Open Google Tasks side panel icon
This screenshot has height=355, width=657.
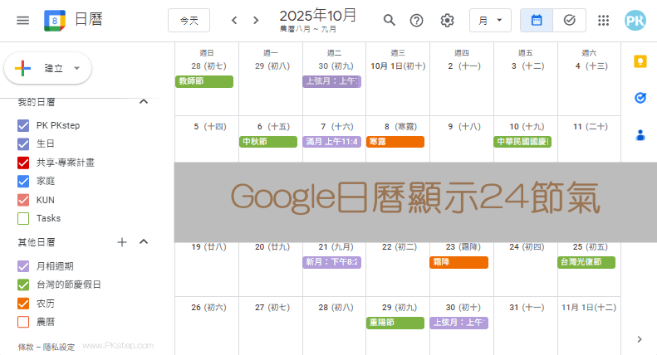tap(640, 98)
